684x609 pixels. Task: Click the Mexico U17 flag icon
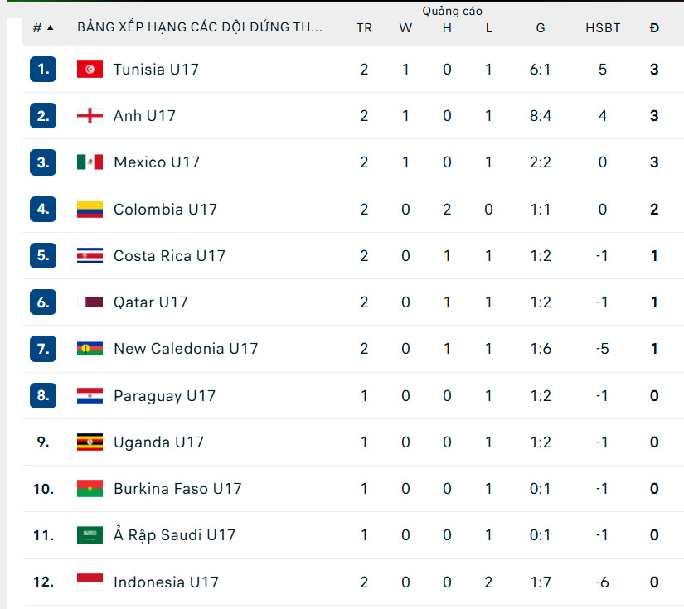[x=90, y=162]
